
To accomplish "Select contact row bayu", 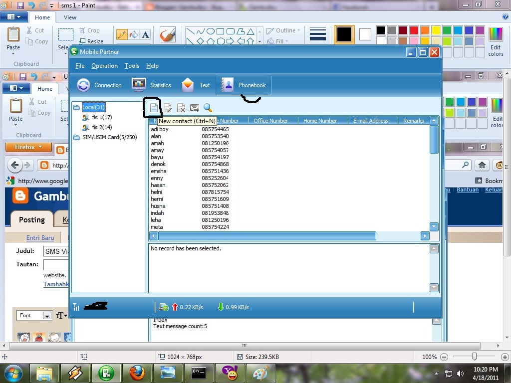I will point(190,157).
